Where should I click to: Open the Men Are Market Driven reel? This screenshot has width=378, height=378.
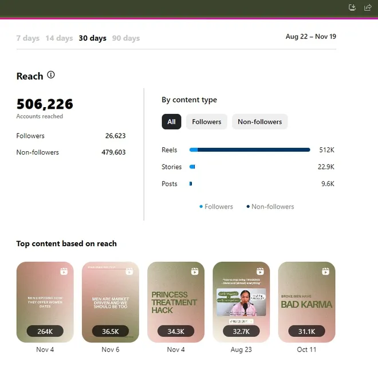111,302
